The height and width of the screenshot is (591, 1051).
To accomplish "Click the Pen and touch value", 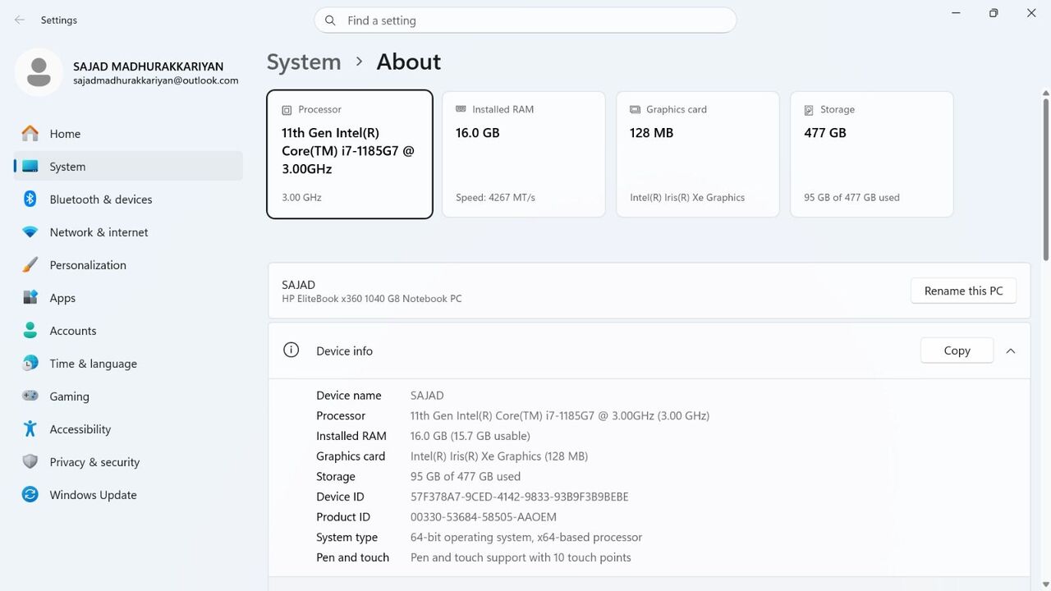I will coord(521,557).
